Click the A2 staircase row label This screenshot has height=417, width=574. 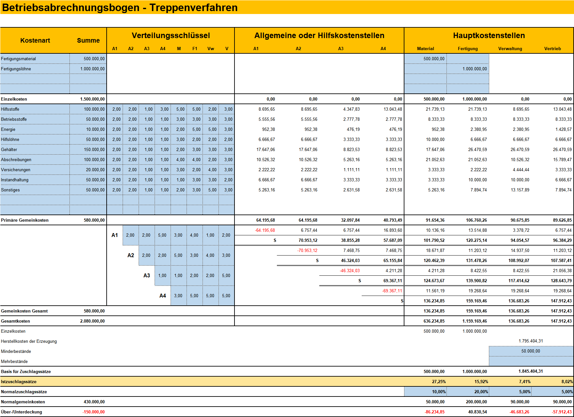(x=130, y=255)
